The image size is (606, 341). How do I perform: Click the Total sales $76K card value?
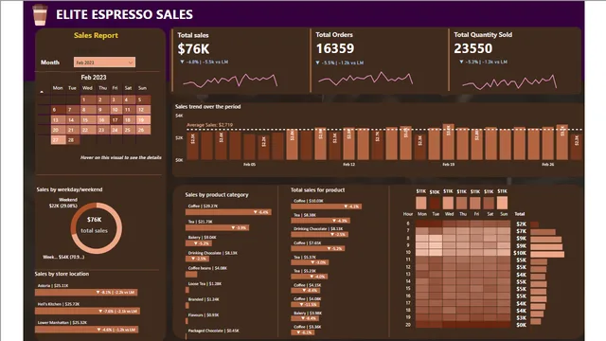(193, 49)
